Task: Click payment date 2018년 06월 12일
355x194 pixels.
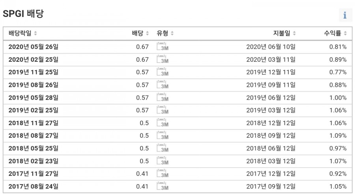Action: 271,148
